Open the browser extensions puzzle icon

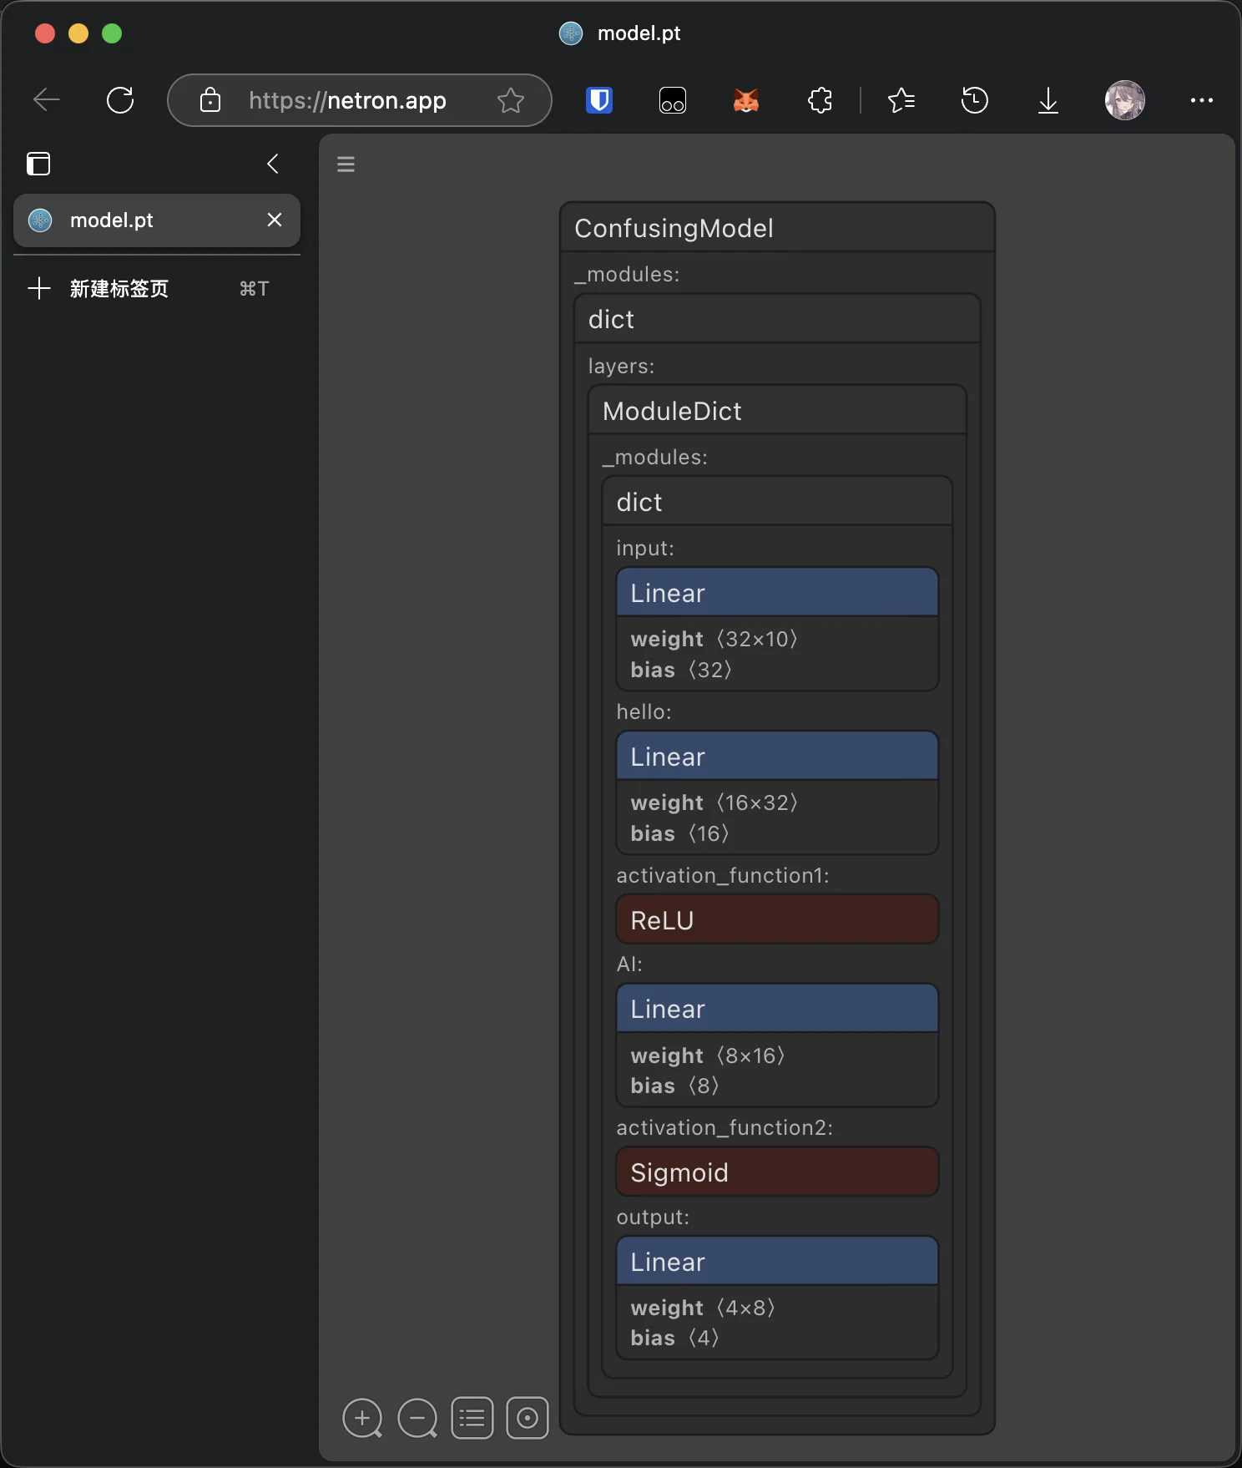[820, 100]
